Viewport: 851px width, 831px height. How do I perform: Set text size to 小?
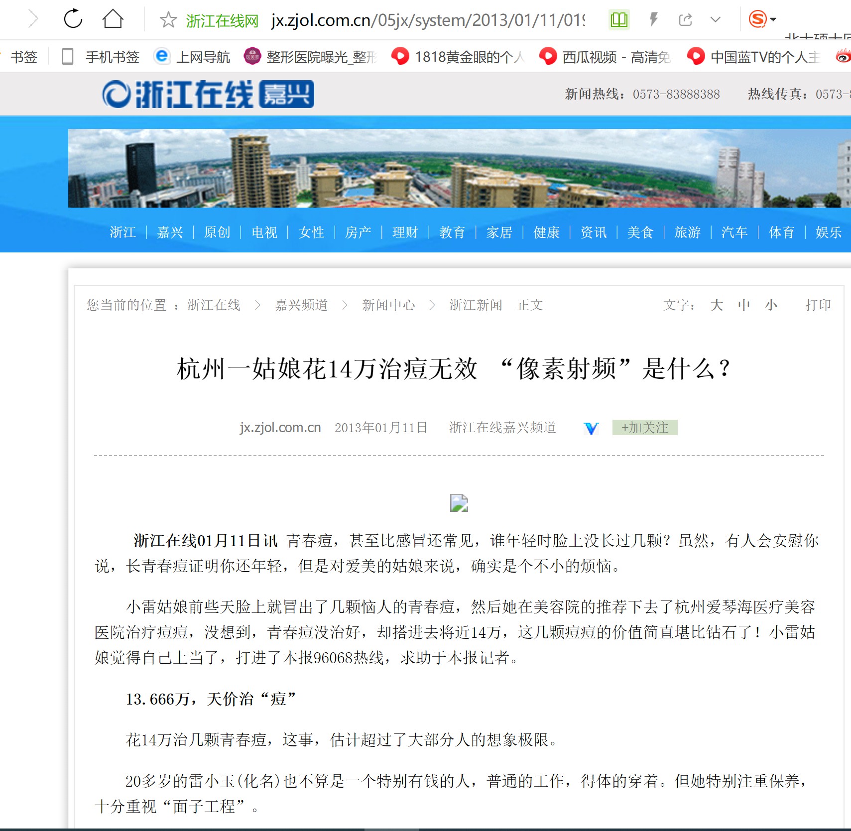tap(771, 305)
